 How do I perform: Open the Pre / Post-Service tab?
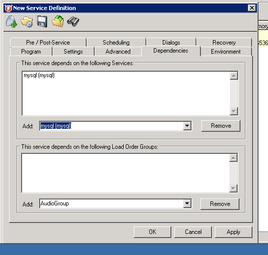48,42
